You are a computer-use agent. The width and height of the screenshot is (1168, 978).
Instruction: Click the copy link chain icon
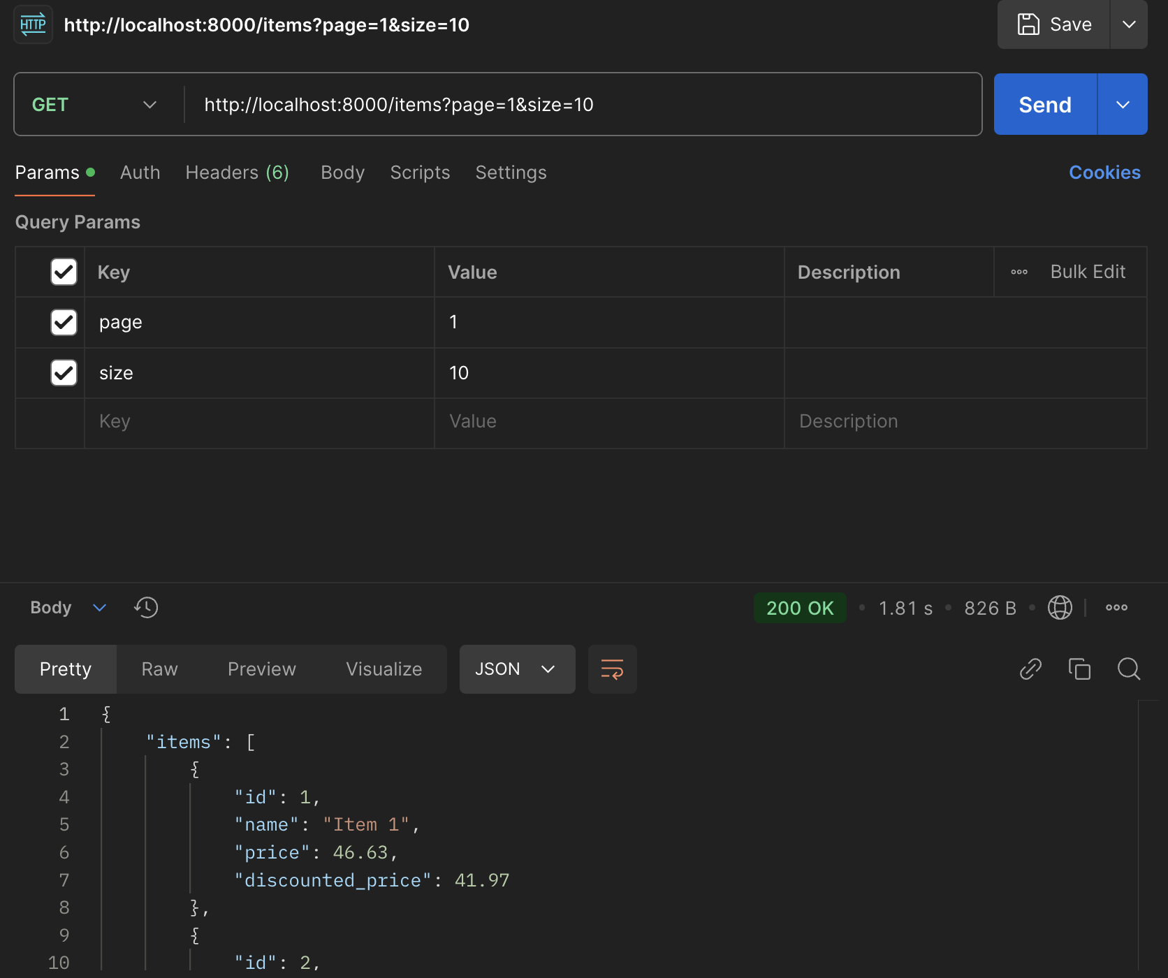(x=1030, y=669)
